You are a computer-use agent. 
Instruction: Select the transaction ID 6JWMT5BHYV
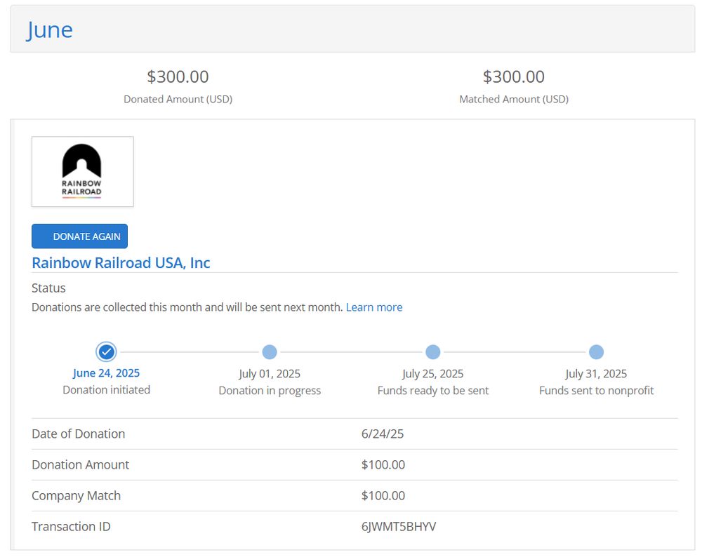coord(399,527)
